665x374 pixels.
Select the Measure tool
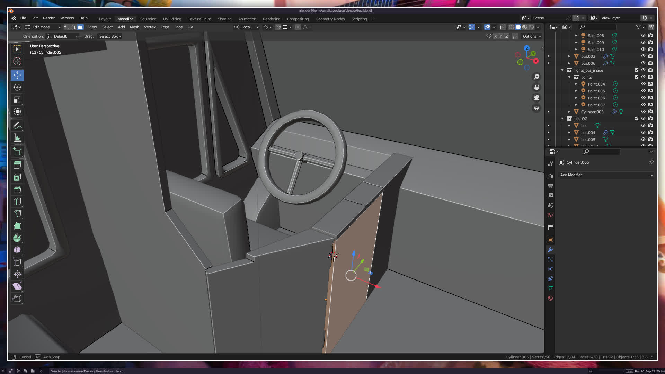tap(17, 138)
